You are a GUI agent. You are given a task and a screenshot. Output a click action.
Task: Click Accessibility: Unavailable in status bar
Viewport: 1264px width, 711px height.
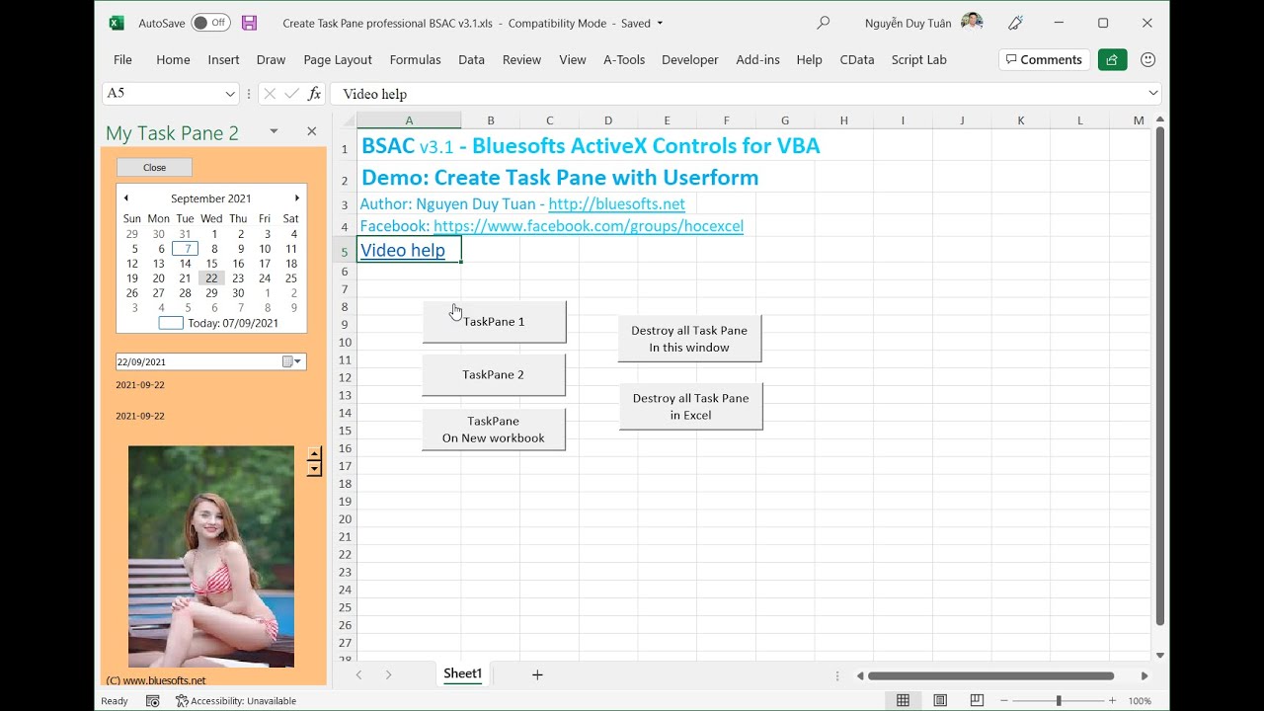click(236, 701)
